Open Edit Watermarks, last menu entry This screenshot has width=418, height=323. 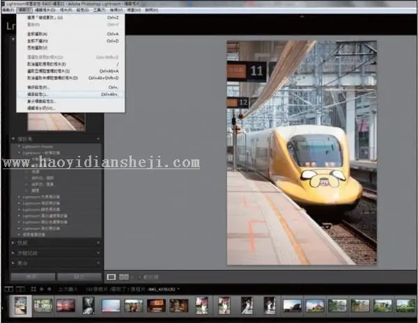pyautogui.click(x=70, y=108)
